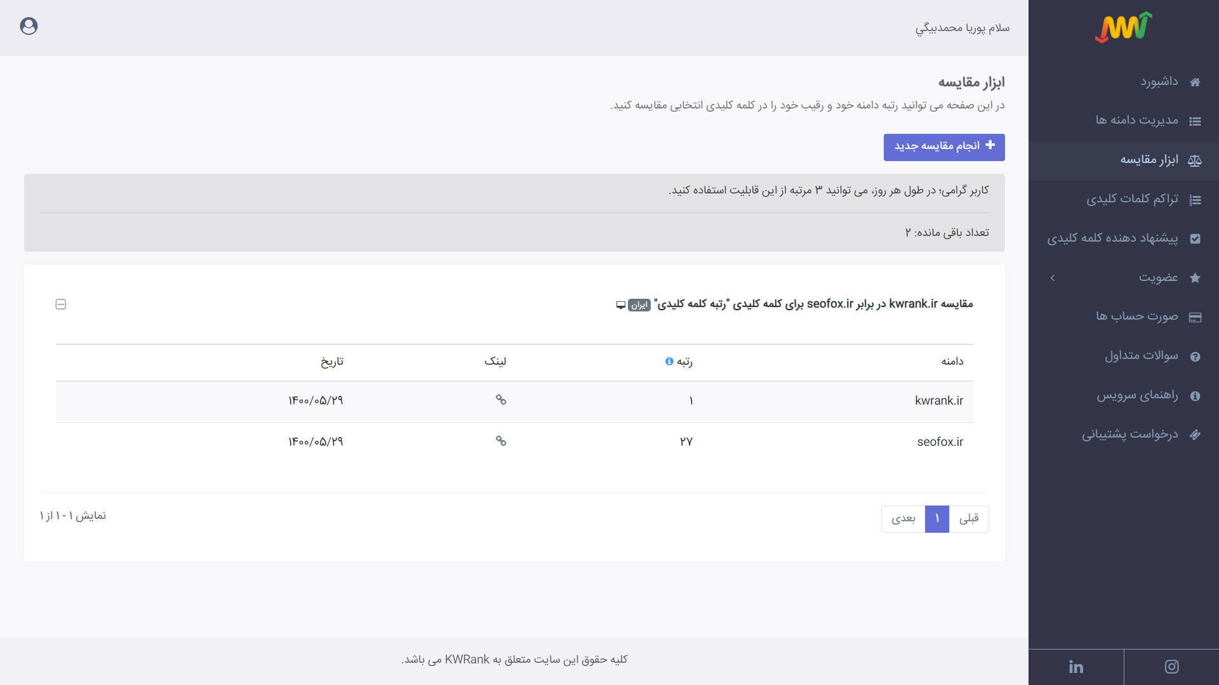Open راهنمای سرویس menu item
1219x685 pixels.
pos(1124,395)
